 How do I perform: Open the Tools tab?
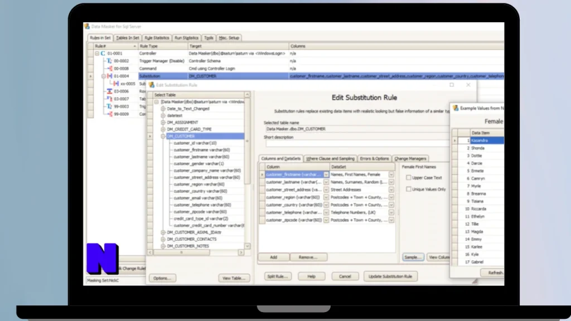(x=209, y=38)
